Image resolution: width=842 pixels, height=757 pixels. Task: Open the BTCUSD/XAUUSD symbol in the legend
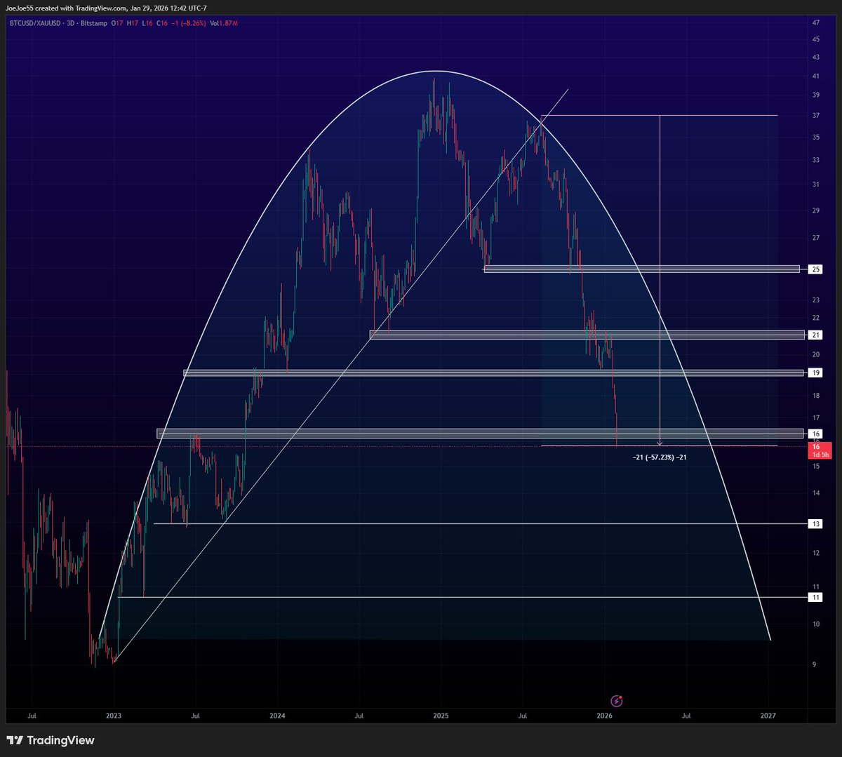(x=36, y=23)
